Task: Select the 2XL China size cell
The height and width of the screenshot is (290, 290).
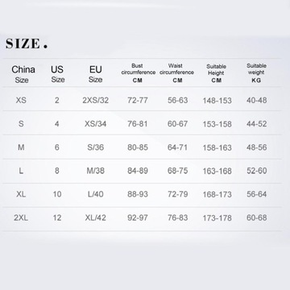Action: tap(21, 217)
